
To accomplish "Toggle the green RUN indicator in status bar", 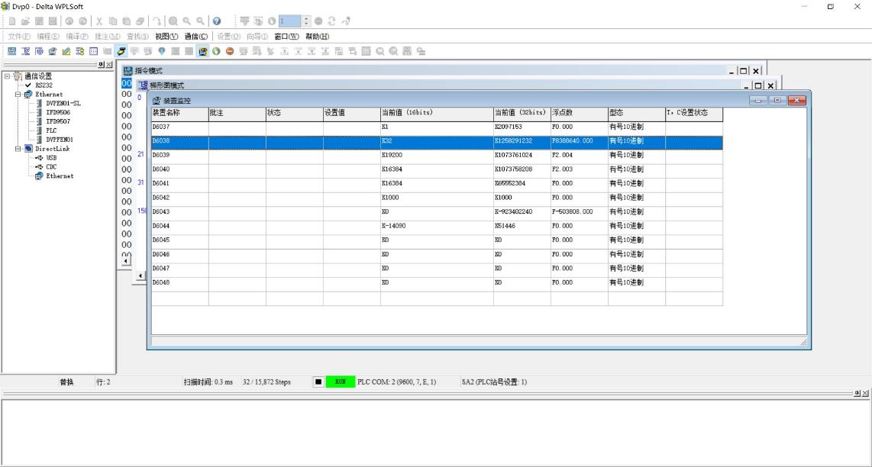I will pyautogui.click(x=341, y=382).
